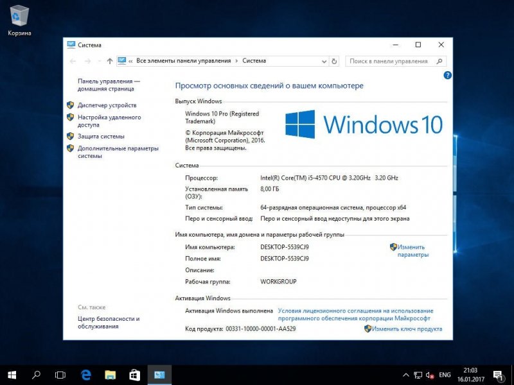
Task: Click the network status tray icon
Action: point(418,375)
